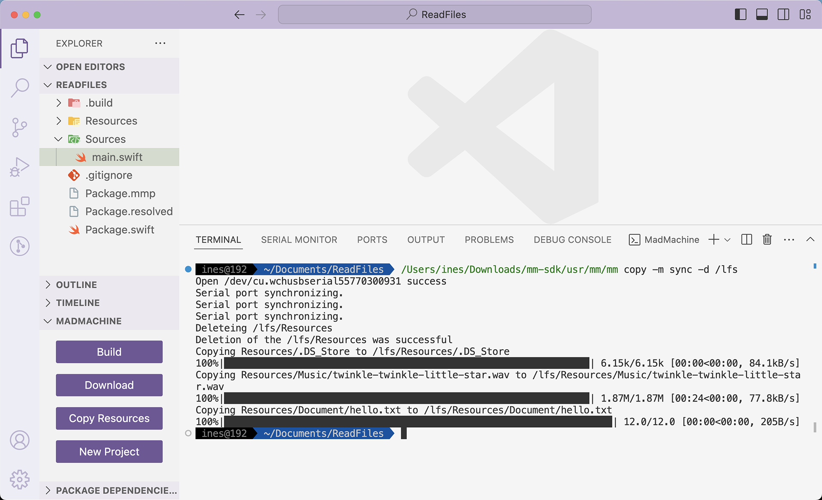
Task: Open the Manage gear icon
Action: pos(19,479)
